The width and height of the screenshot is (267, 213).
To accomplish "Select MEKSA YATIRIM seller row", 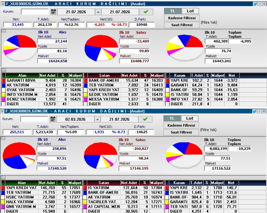I will pyautogui.click(x=124, y=99).
